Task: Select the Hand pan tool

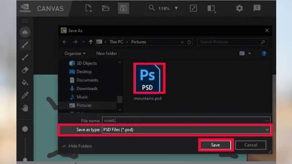Action: point(25,108)
